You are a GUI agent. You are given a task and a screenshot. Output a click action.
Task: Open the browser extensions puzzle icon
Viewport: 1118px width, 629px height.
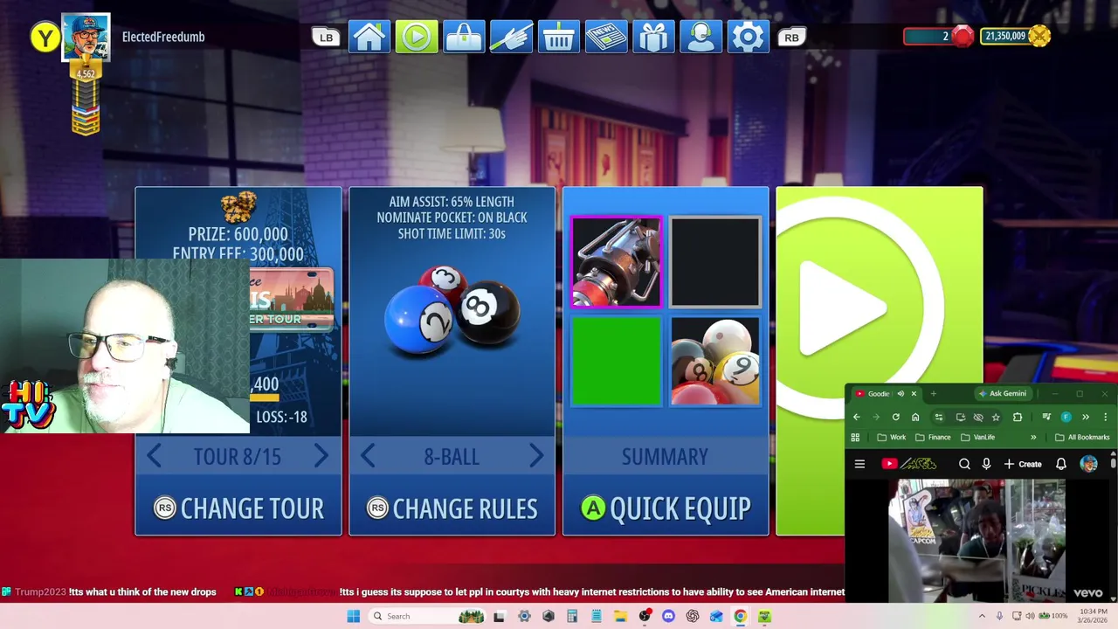1018,417
